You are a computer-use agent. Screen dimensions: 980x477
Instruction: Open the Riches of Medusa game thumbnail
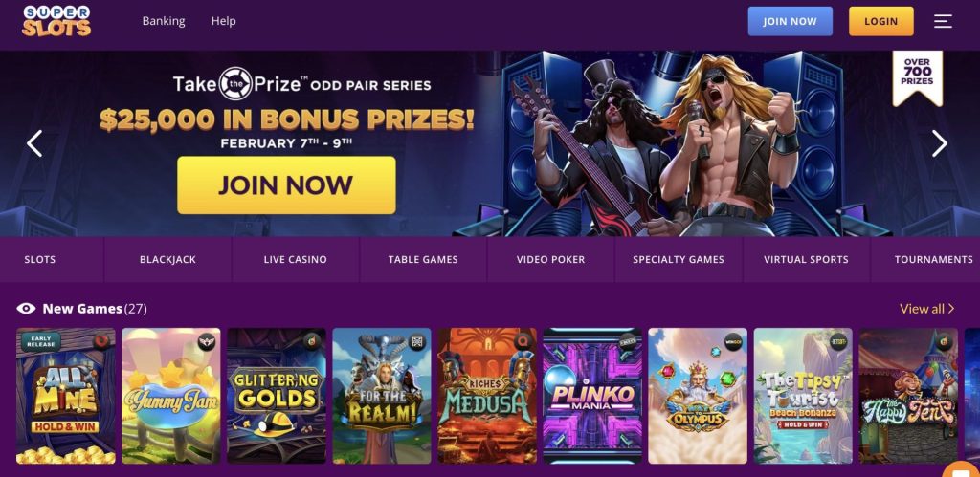(487, 396)
